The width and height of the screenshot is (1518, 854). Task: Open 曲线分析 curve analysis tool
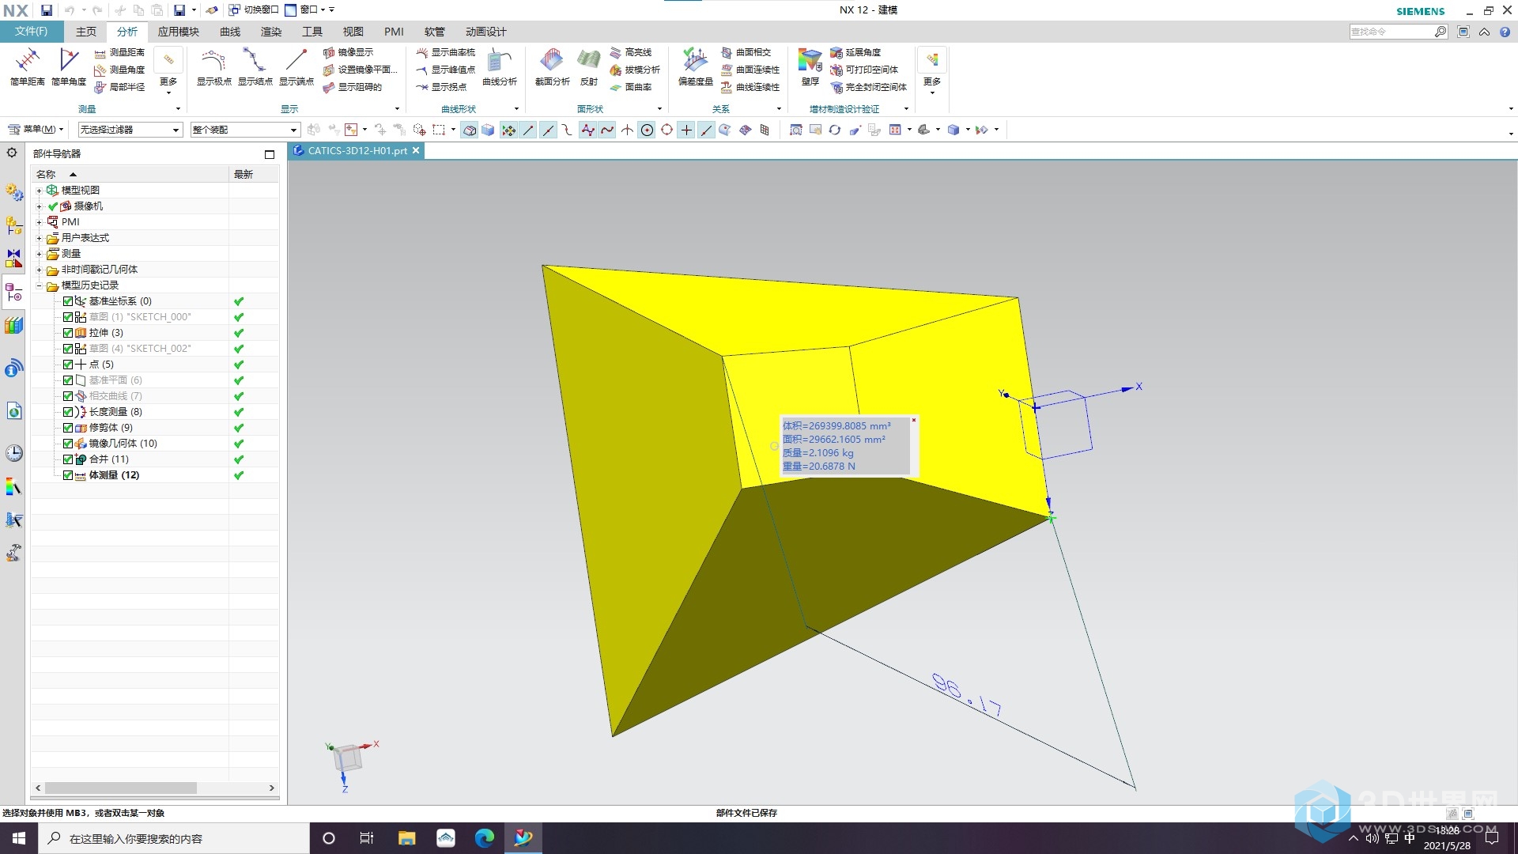[x=500, y=67]
